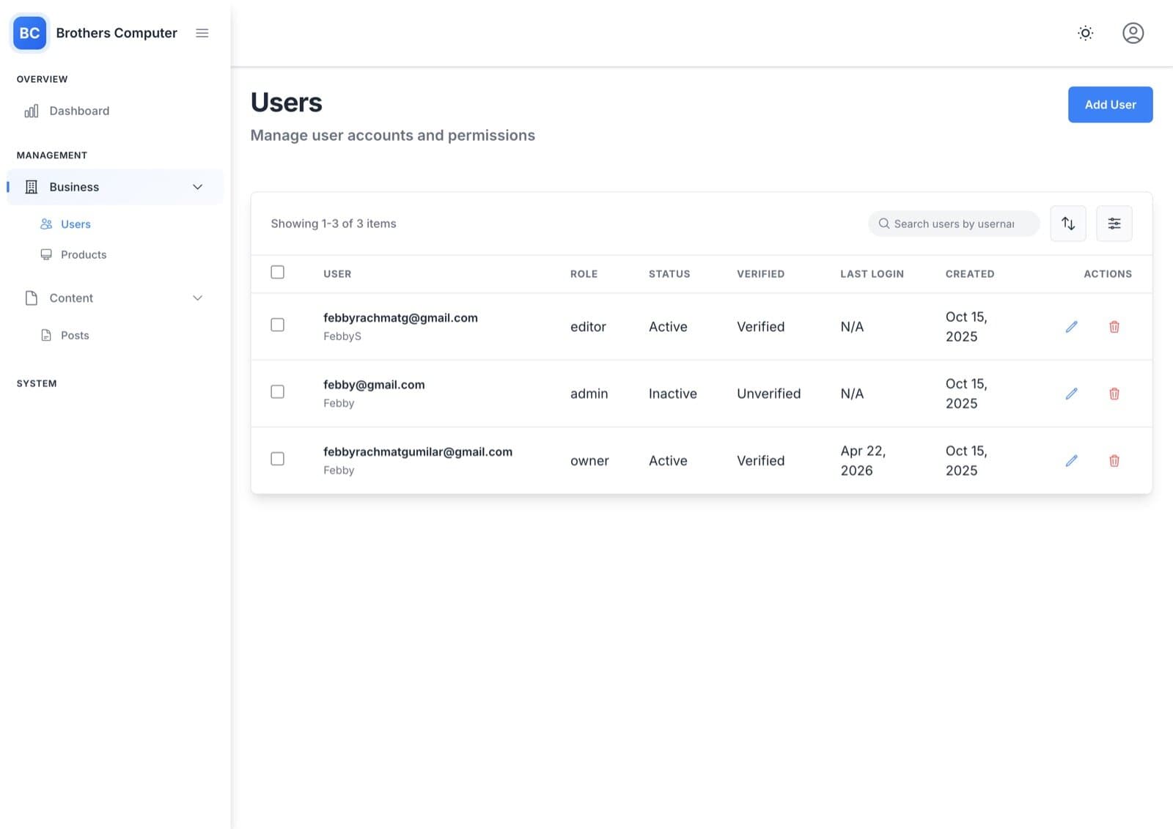
Task: Collapse the Business section chevron
Action: tap(197, 187)
